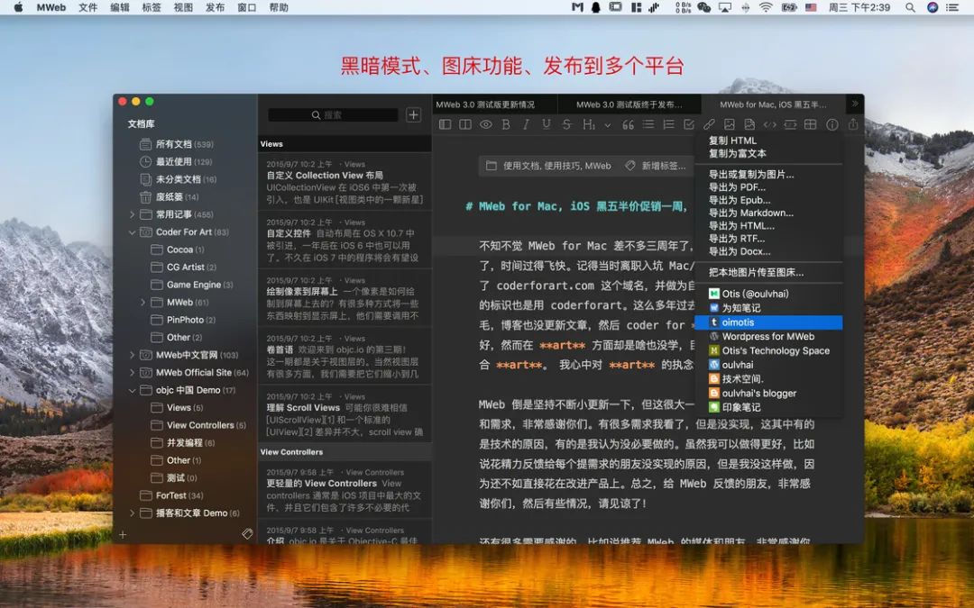Open Siri from the menu bar
This screenshot has height=608, width=974.
933,7
